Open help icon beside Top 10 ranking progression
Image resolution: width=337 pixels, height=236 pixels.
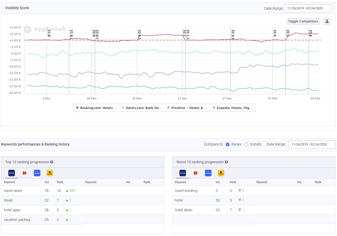point(52,162)
